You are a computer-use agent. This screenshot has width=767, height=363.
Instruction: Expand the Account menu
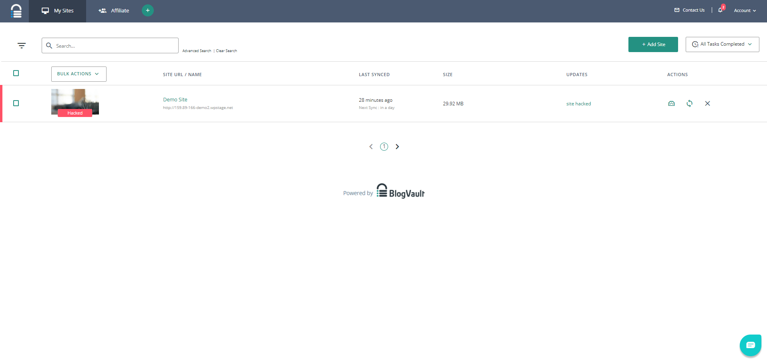[x=745, y=10]
